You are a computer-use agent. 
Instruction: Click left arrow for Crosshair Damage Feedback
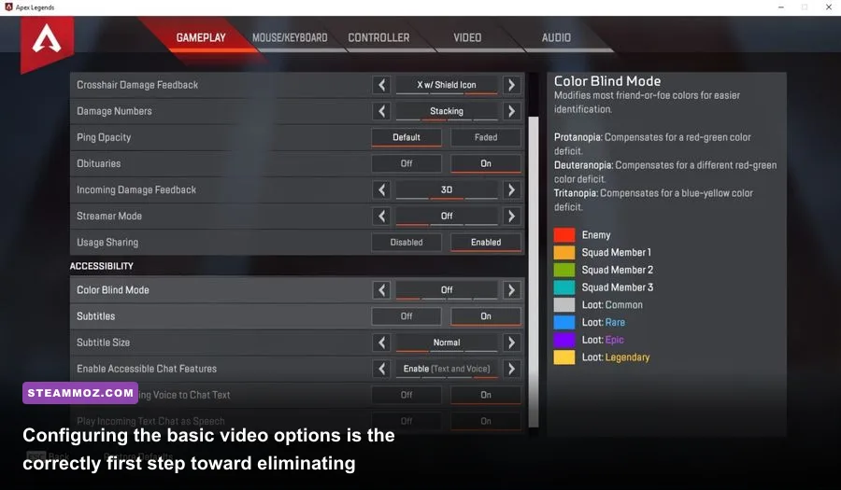pyautogui.click(x=381, y=85)
